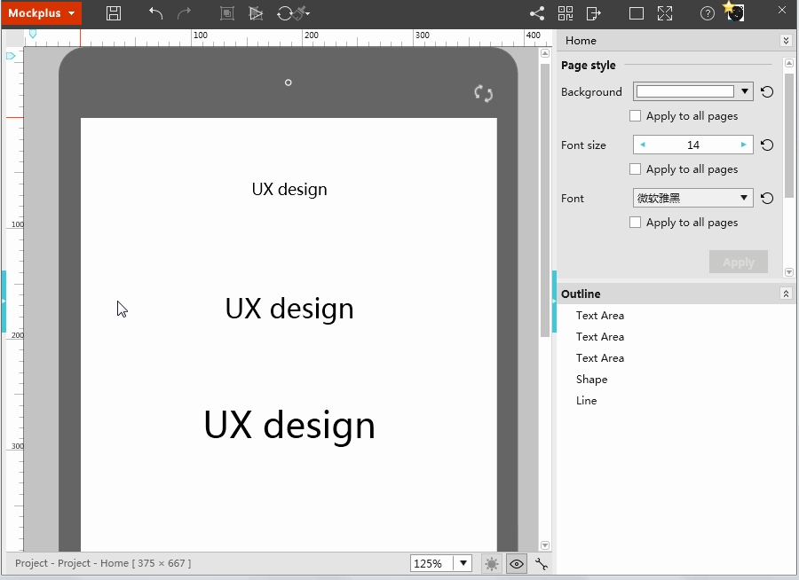Collapse the right panel cyan handle
Viewport: 799px width, 580px height.
[554, 302]
